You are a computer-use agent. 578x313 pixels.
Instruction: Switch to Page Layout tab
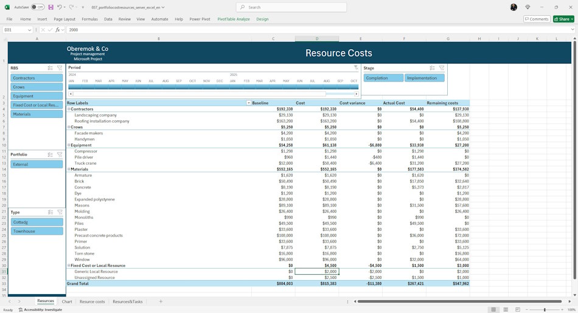pos(64,19)
